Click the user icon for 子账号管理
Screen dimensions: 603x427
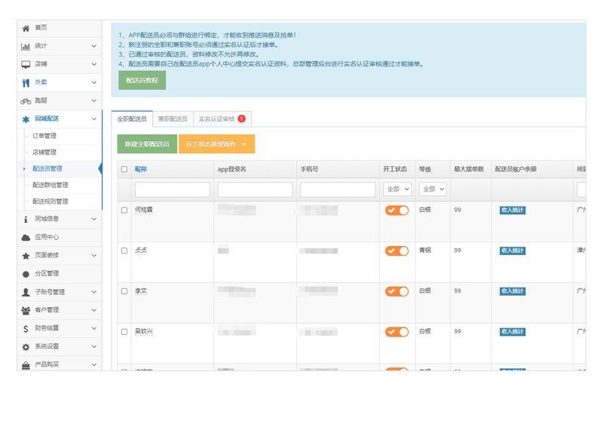(26, 292)
